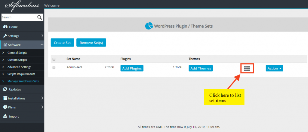
Task: Click the 2 Total plugins count
Action: point(109,67)
